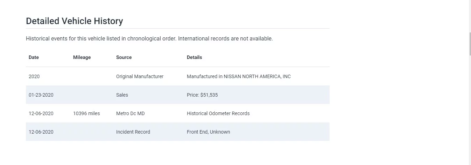This screenshot has width=471, height=165.
Task: Click the Price: $51,535 detail
Action: [x=202, y=95]
